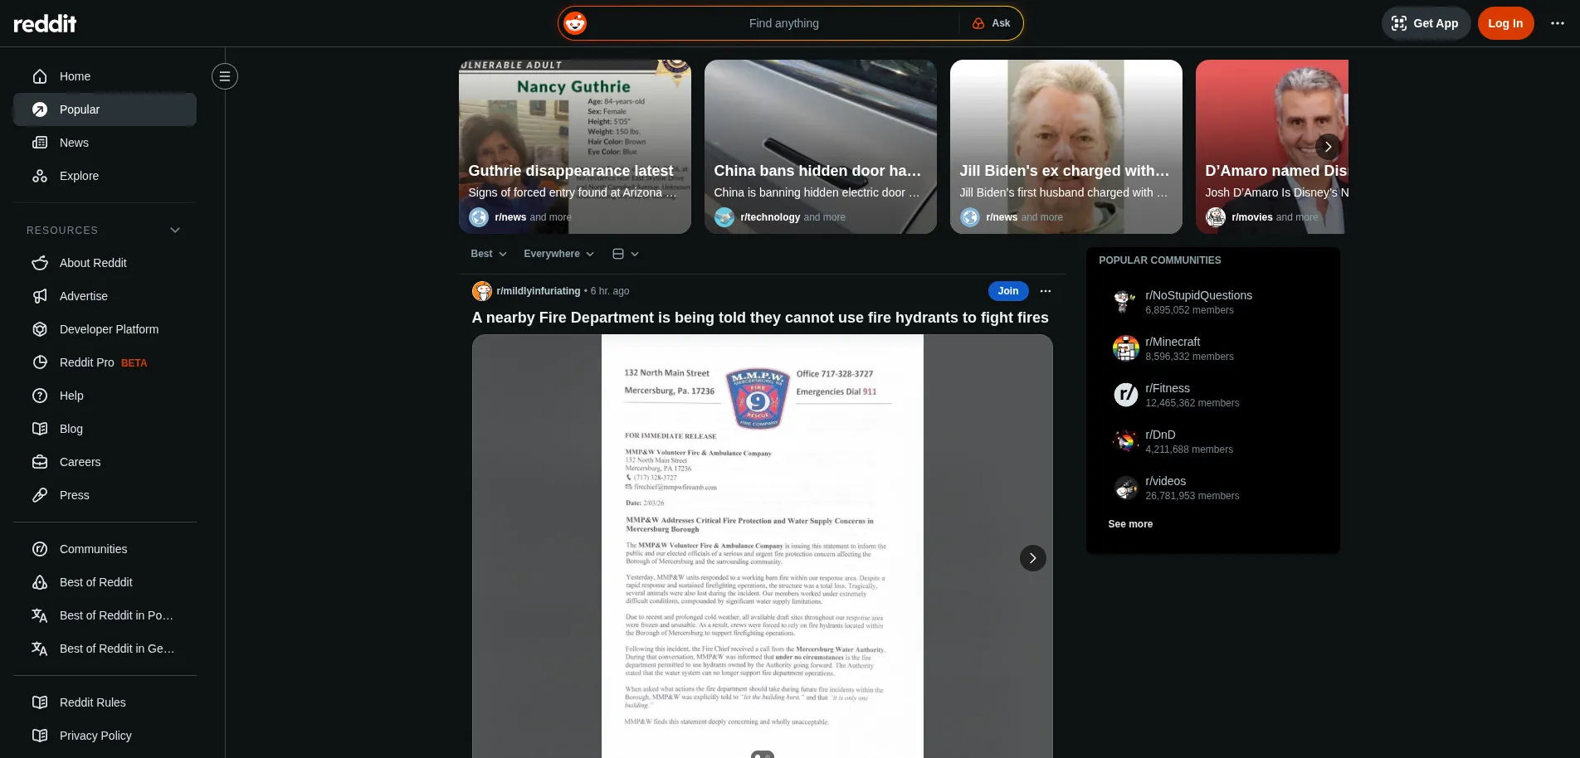Select Privacy Policy in the sidebar

point(95,736)
